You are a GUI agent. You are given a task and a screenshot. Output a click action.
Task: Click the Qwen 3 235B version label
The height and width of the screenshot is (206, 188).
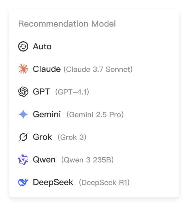click(x=87, y=160)
